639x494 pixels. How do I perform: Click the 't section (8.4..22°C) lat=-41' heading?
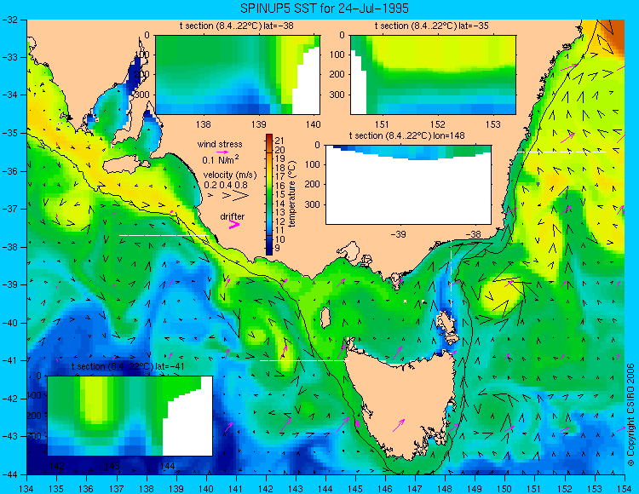[x=128, y=366]
